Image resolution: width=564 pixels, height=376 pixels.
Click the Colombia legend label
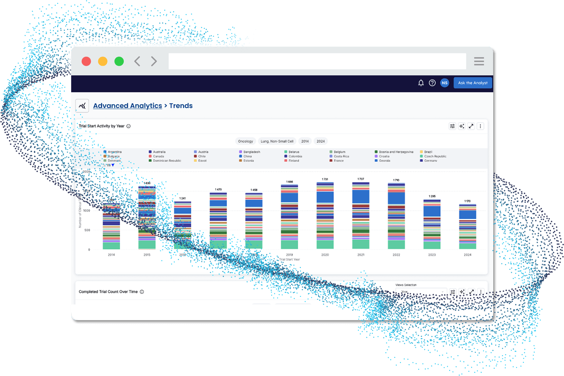point(295,156)
